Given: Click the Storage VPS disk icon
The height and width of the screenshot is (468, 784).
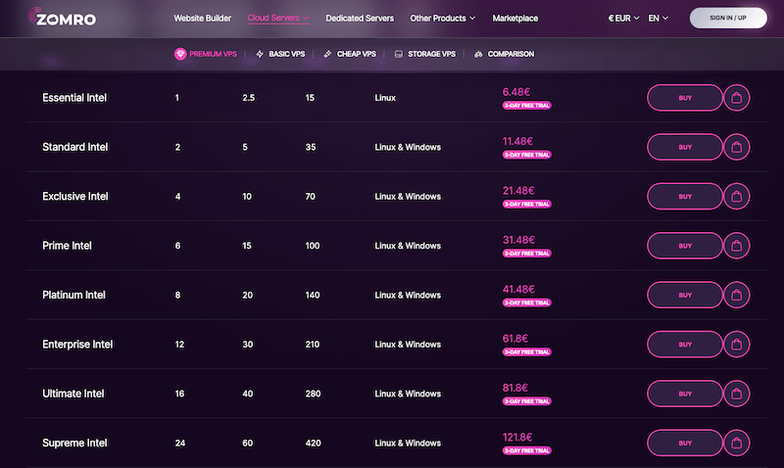Looking at the screenshot, I should pos(399,54).
